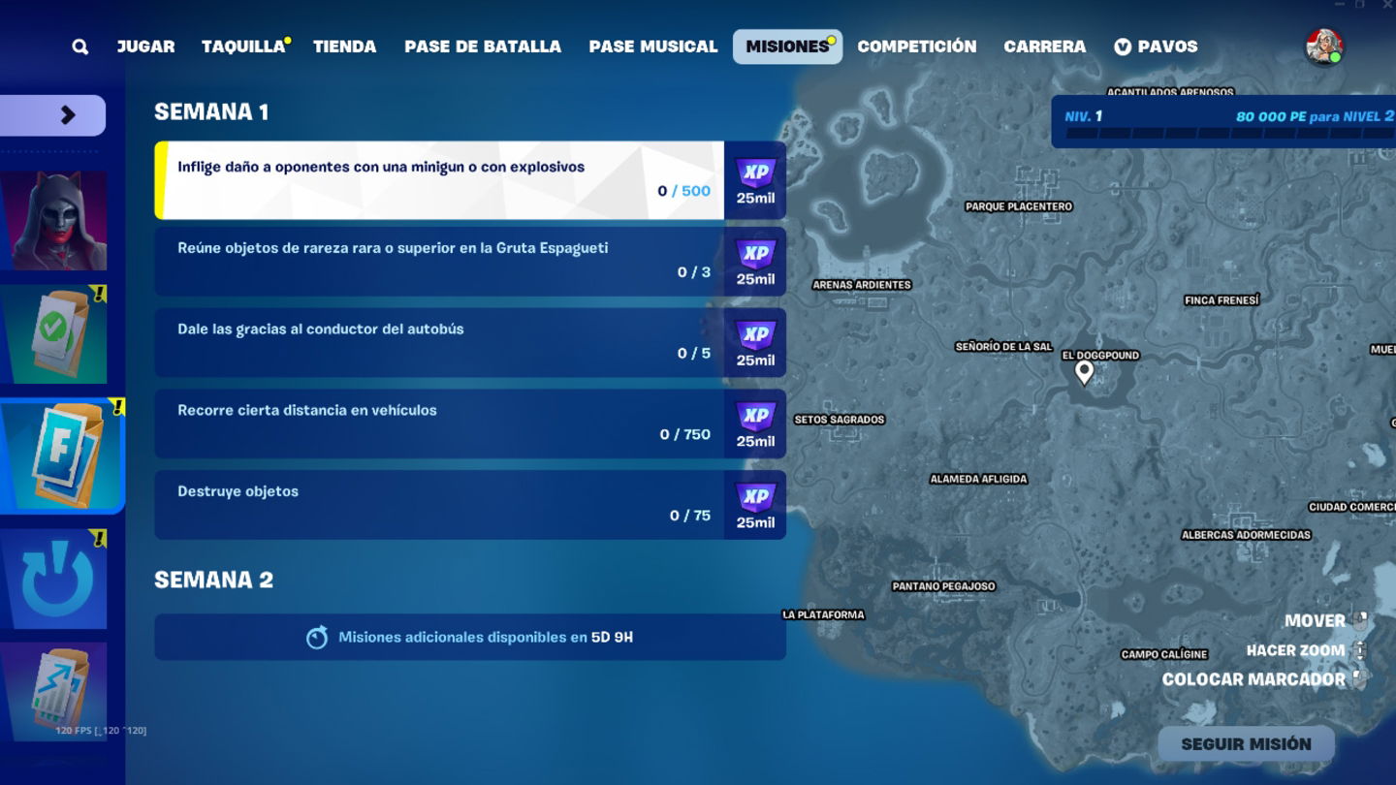Click the clock icon in Semana 2 bar
The height and width of the screenshot is (785, 1396).
(x=317, y=637)
